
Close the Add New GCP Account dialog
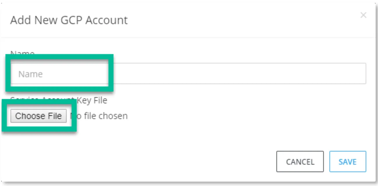(363, 15)
